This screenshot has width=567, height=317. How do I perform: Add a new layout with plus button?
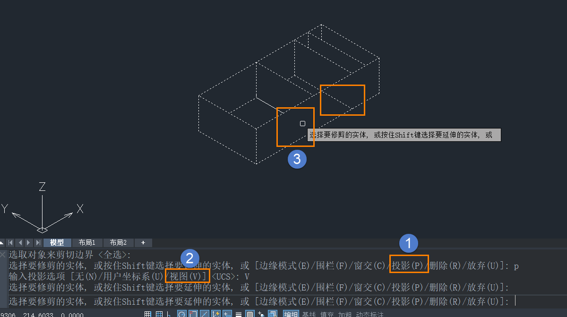[143, 242]
